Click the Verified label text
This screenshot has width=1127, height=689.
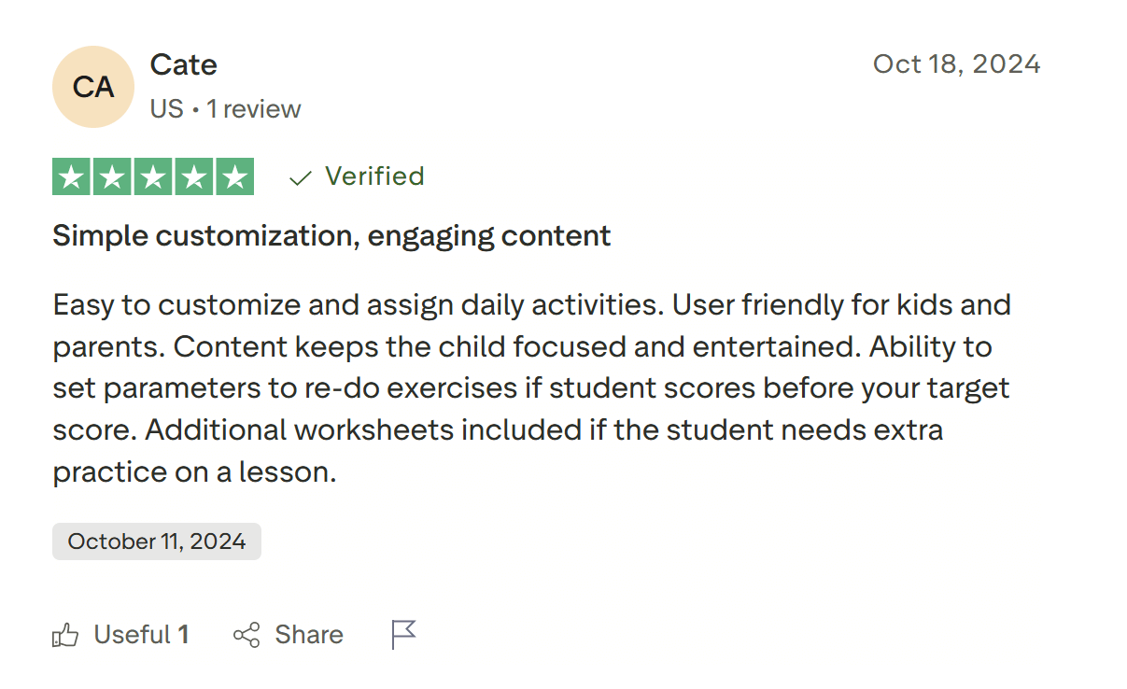373,176
